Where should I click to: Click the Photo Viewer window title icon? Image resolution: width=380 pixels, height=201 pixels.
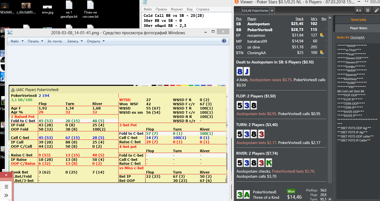pos(10,33)
